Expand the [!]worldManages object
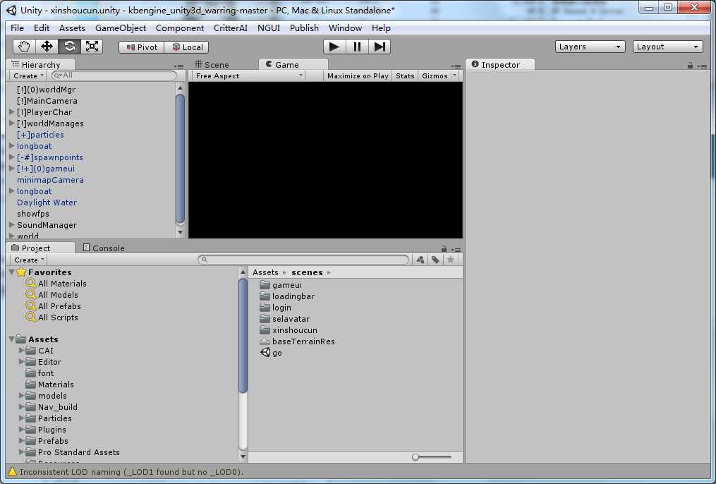Screen dimensions: 716x484 [x=12, y=123]
